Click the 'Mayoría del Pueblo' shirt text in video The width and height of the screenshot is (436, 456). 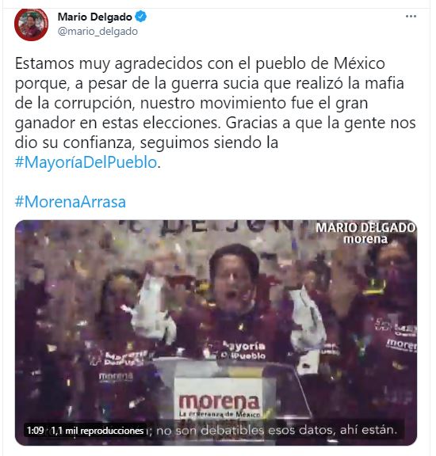[x=243, y=351]
